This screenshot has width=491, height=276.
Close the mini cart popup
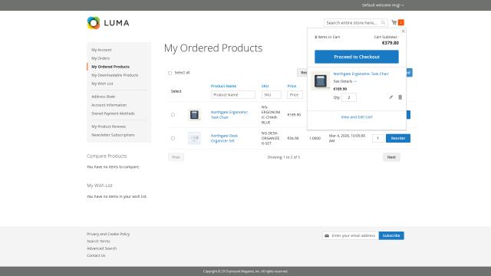coord(404,31)
